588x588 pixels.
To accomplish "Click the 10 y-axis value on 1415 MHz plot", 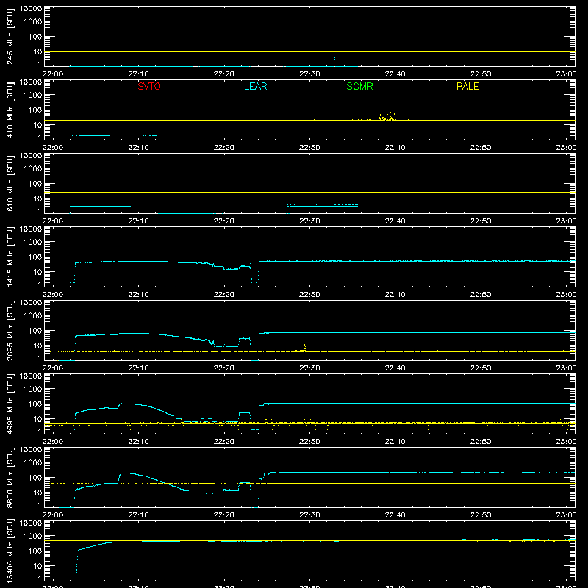I will [x=37, y=272].
